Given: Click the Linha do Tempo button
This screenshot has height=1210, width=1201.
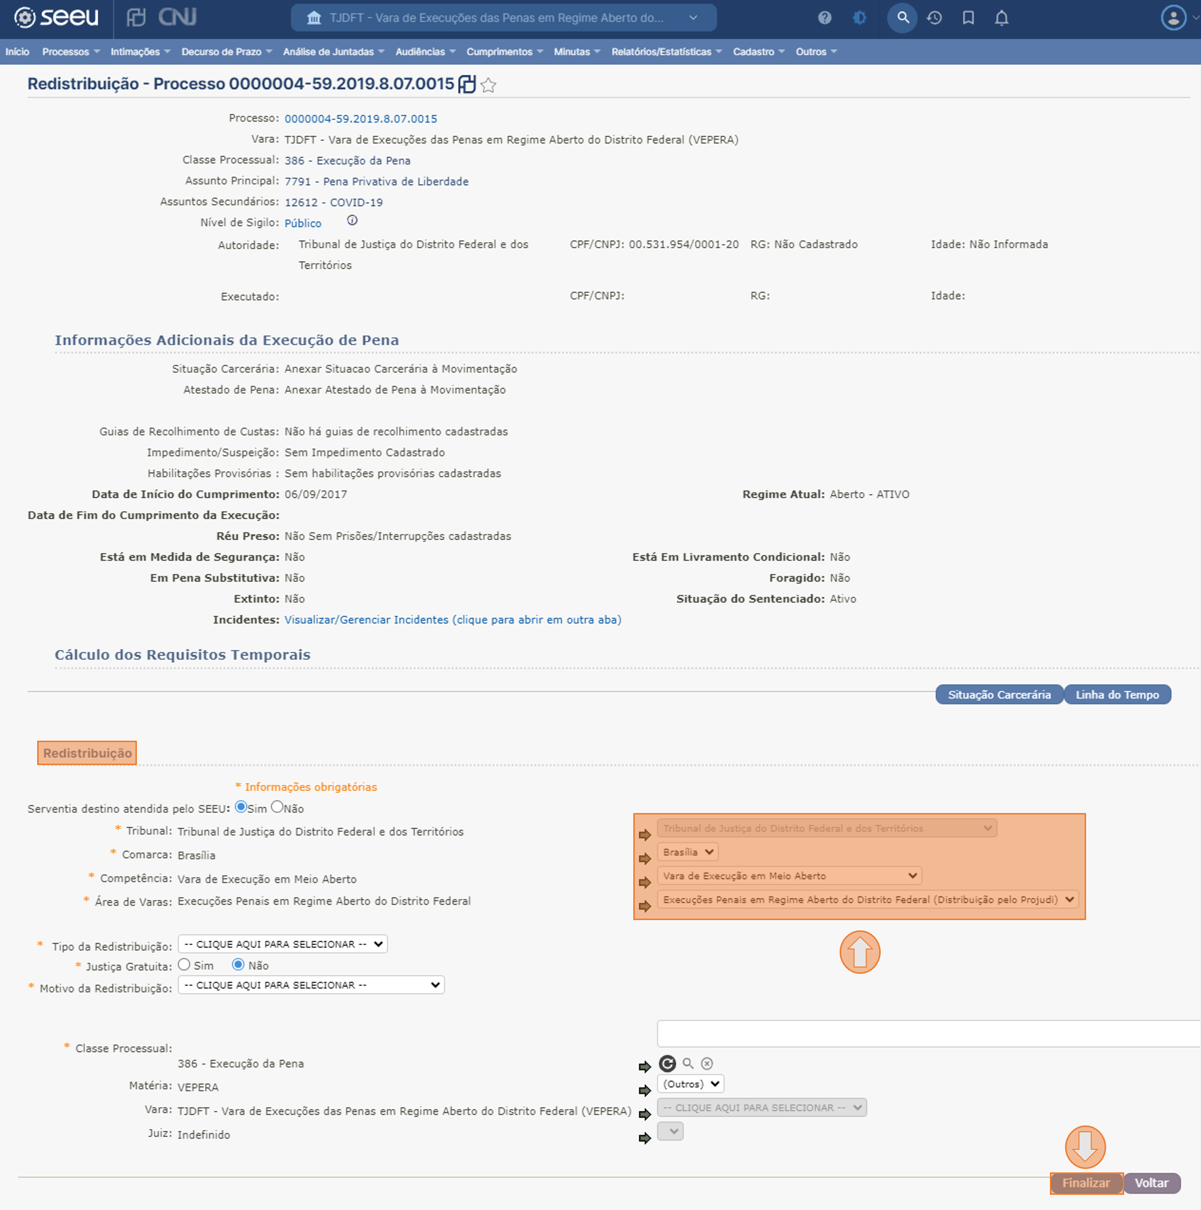Looking at the screenshot, I should pyautogui.click(x=1117, y=694).
